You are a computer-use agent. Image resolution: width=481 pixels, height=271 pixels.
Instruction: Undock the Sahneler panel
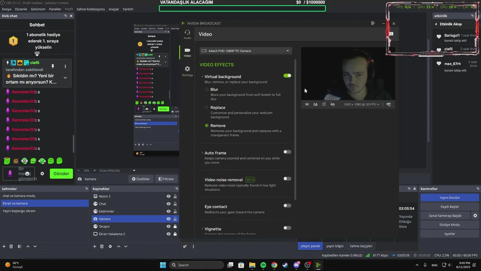pyautogui.click(x=86, y=189)
